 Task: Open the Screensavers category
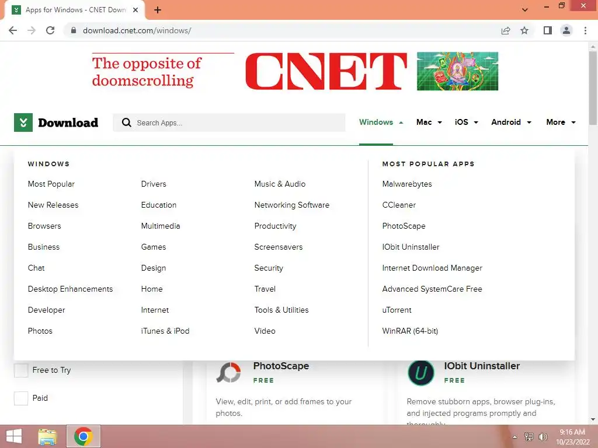(x=279, y=247)
